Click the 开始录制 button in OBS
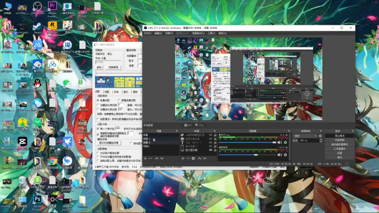Image resolution: width=379 pixels, height=213 pixels. [340, 140]
